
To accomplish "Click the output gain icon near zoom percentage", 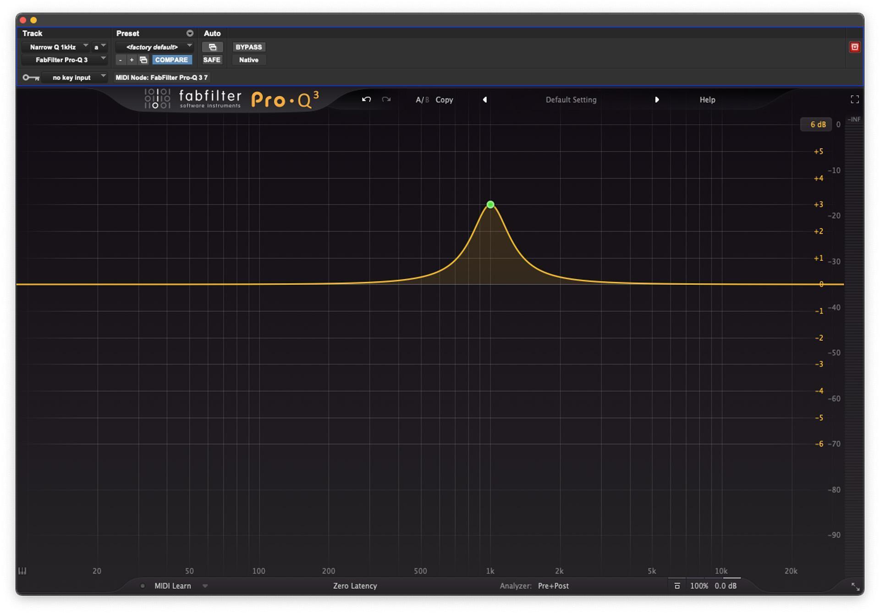I will 677,586.
